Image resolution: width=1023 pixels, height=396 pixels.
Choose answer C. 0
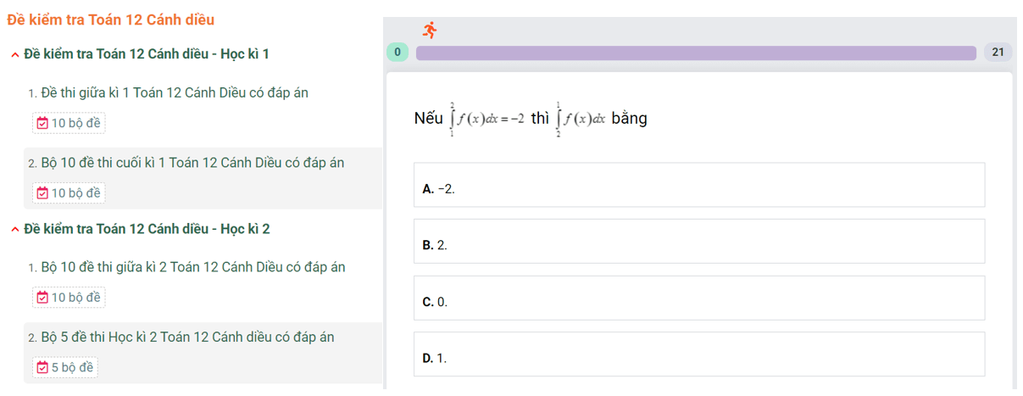tap(699, 298)
